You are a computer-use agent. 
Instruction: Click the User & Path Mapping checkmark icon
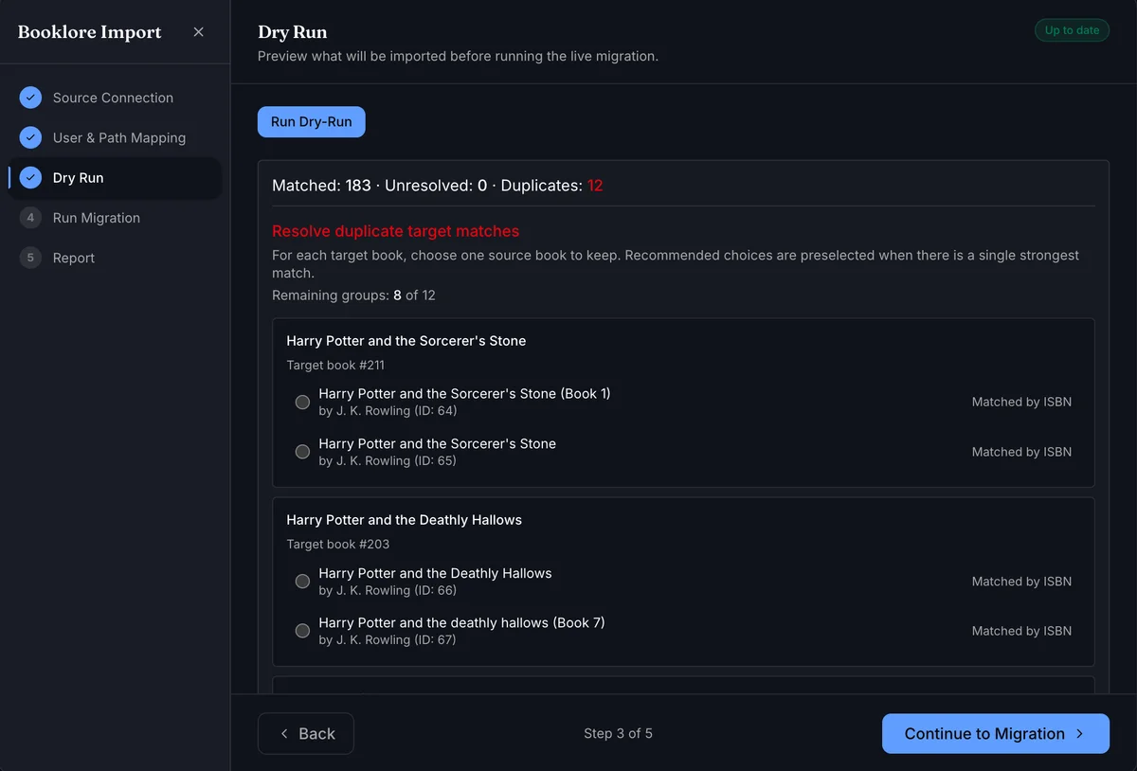(x=30, y=137)
